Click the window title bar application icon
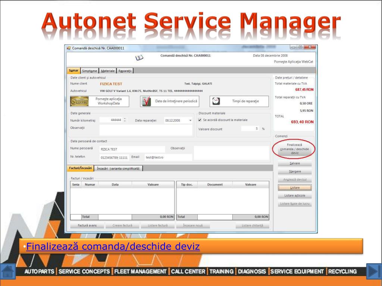Screen dimensions: 382x286 click(x=69, y=48)
